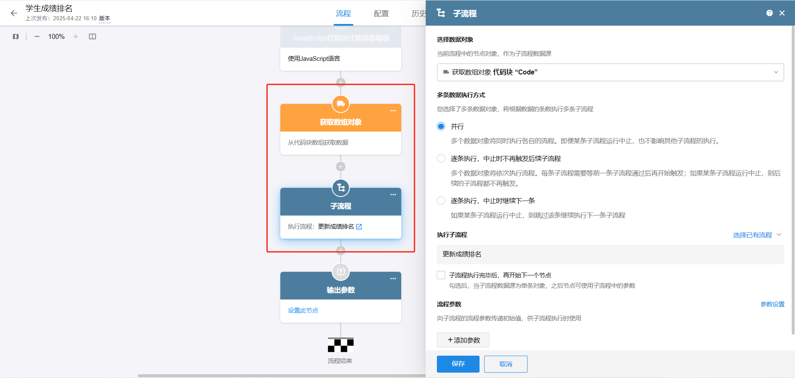Viewport: 795px width, 378px height.
Task: Select 逐条执行，中止时继续下一条 option
Action: tap(441, 201)
